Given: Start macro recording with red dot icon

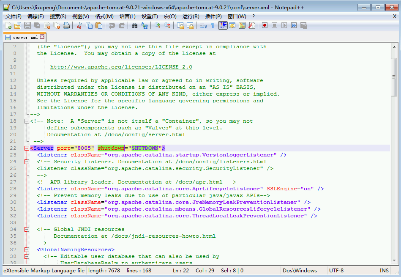Looking at the screenshot, I should click(265, 25).
